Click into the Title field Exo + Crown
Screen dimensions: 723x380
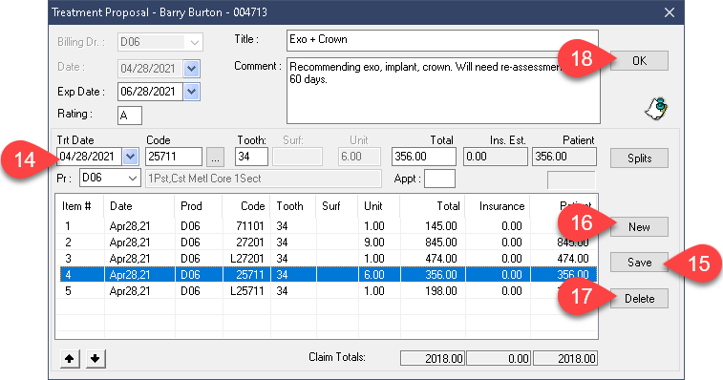pyautogui.click(x=442, y=40)
